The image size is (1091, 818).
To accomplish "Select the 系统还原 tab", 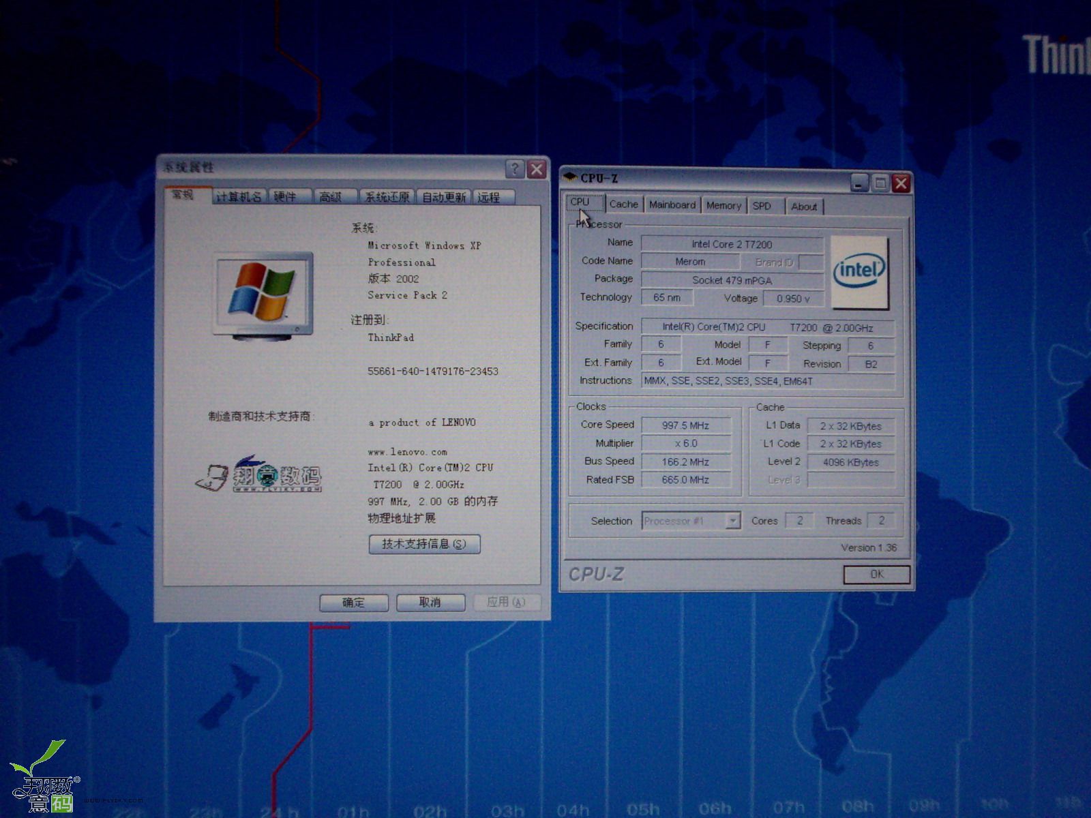I will pyautogui.click(x=387, y=196).
